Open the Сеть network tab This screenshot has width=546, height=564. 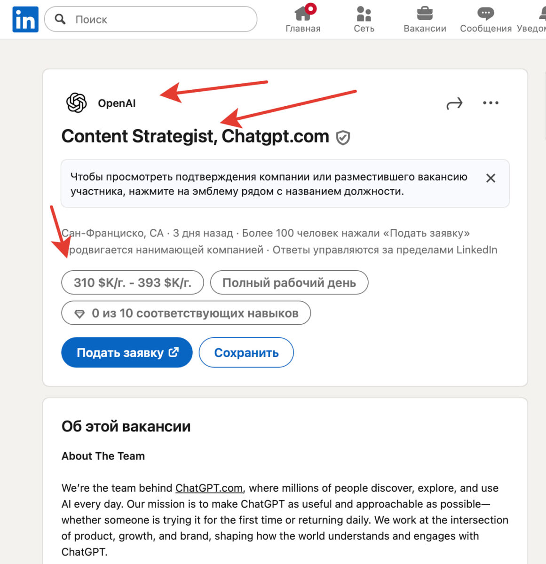pyautogui.click(x=364, y=19)
